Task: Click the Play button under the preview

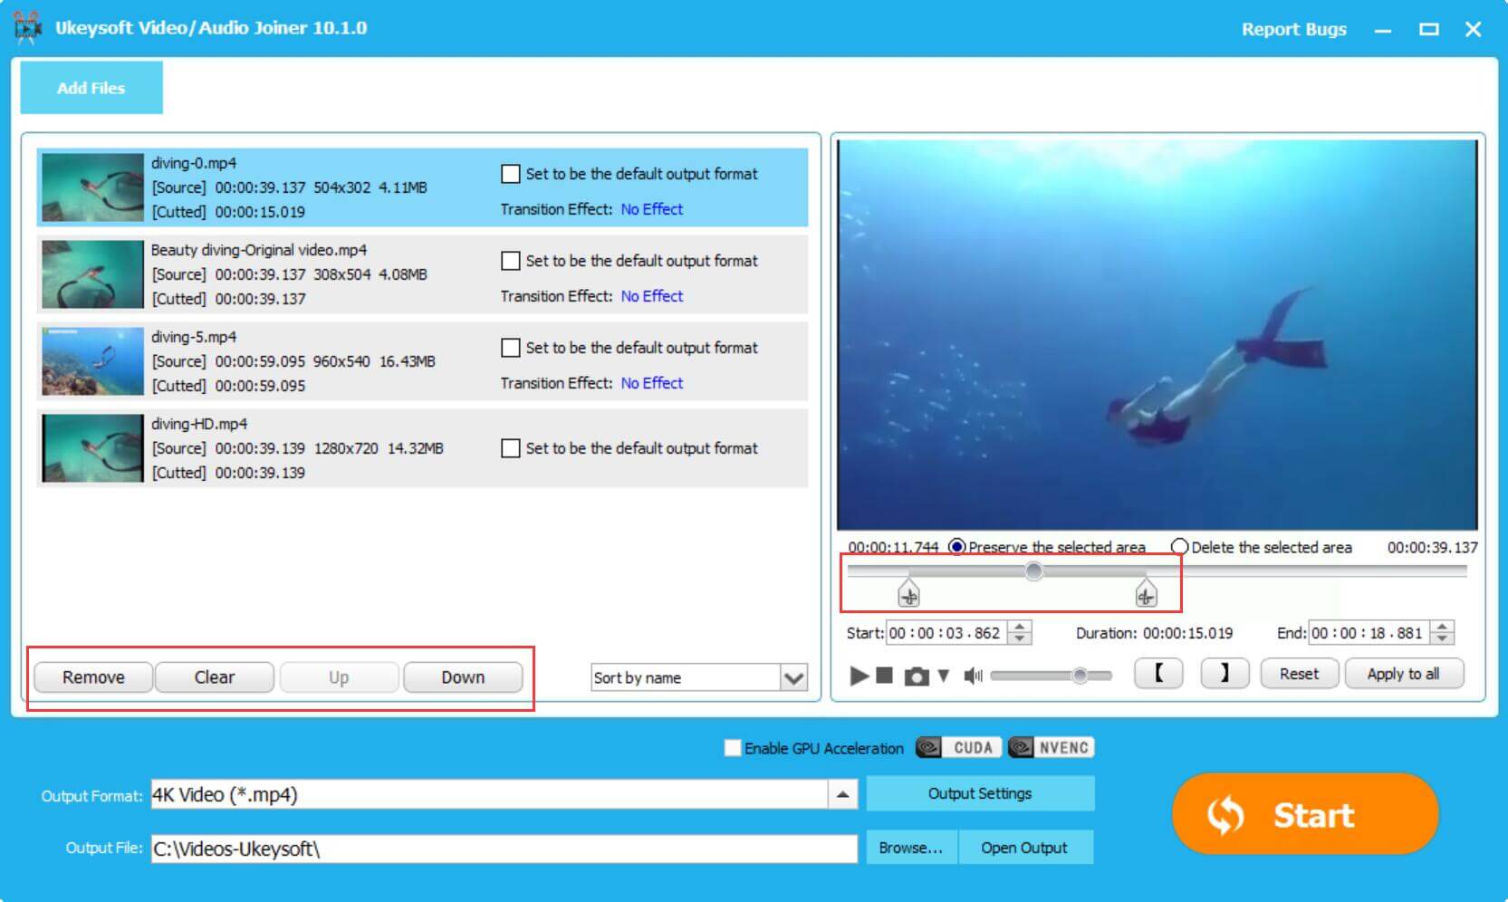Action: (859, 676)
